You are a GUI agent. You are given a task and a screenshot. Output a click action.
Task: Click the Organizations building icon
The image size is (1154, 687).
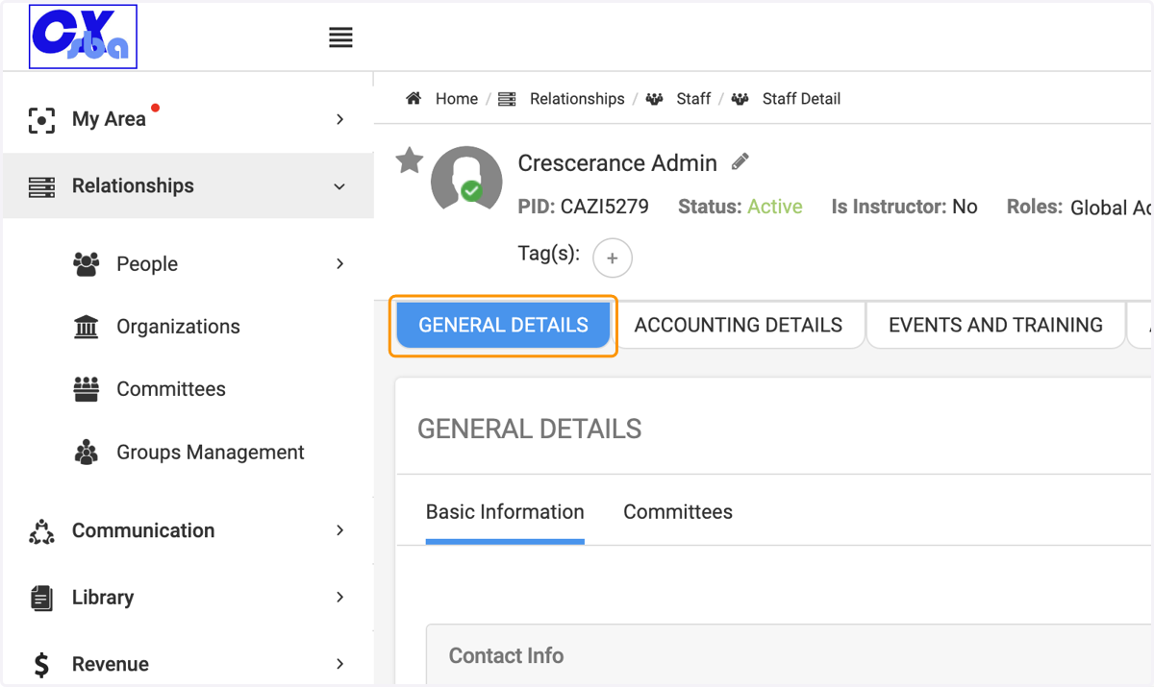coord(87,327)
